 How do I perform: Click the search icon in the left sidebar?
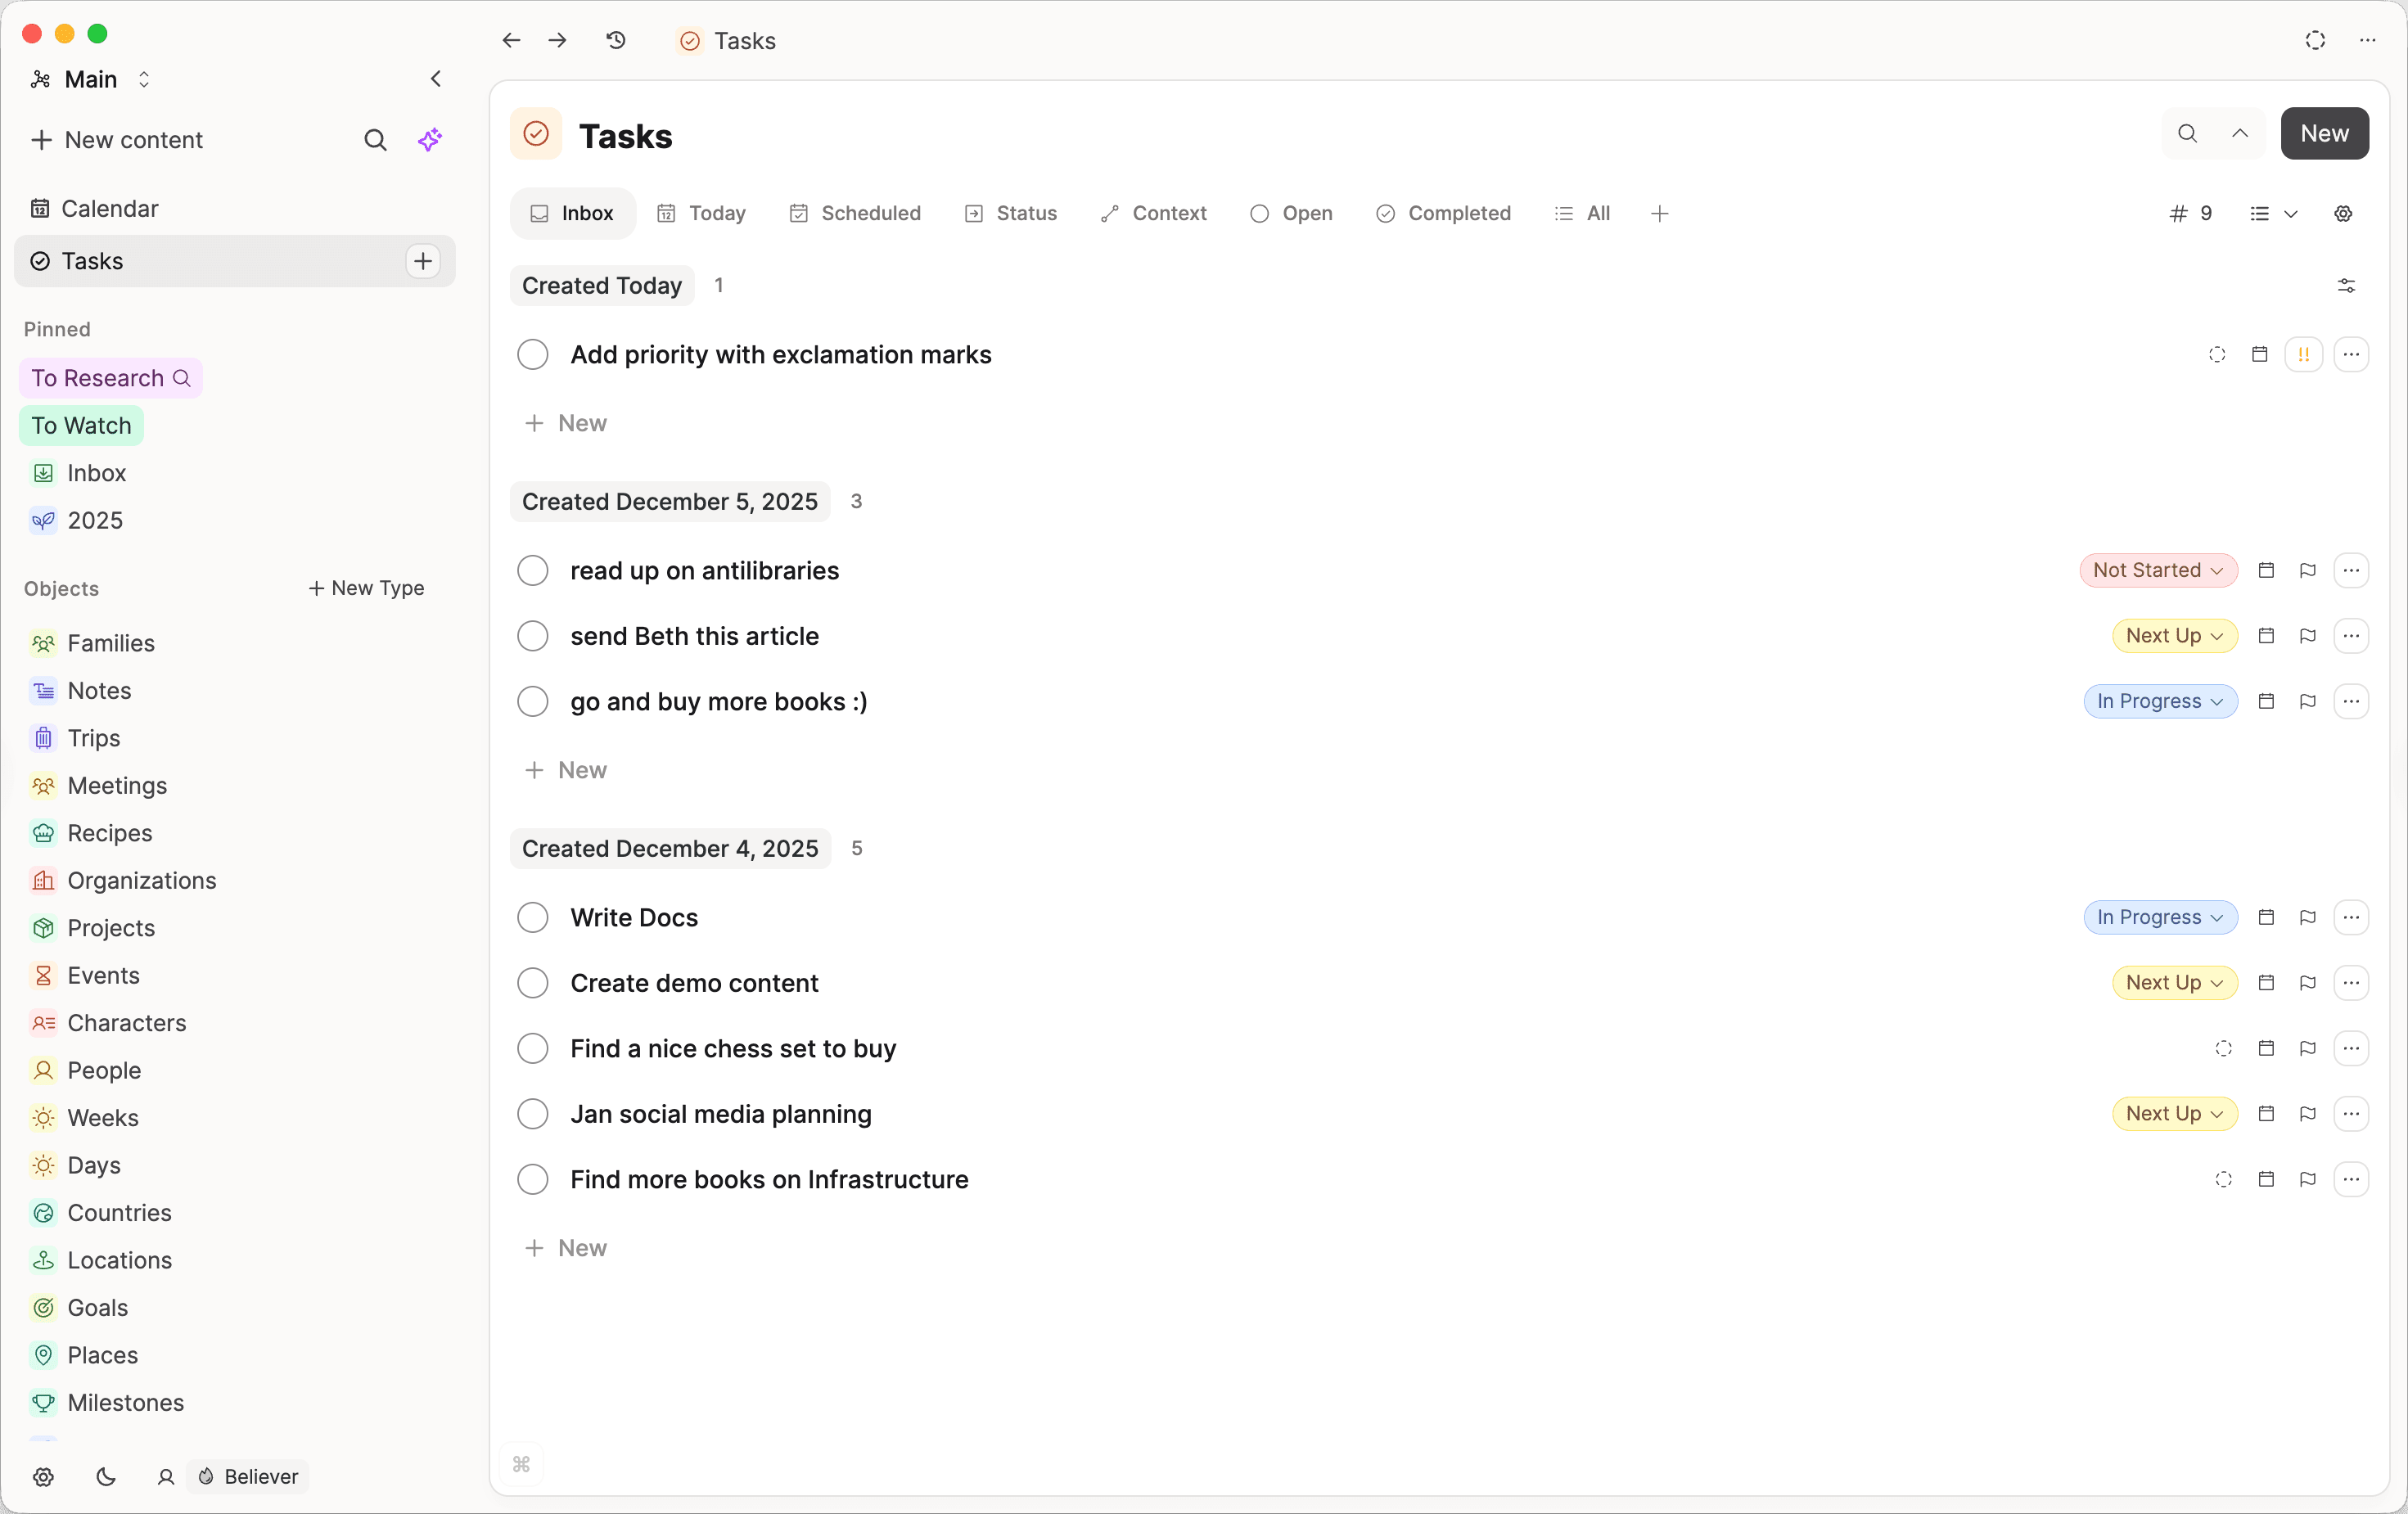[375, 140]
